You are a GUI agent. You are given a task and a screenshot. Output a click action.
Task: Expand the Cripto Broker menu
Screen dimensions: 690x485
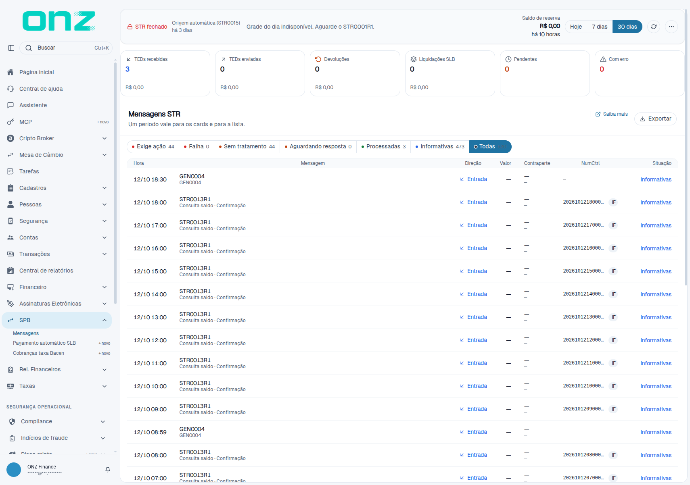point(57,138)
